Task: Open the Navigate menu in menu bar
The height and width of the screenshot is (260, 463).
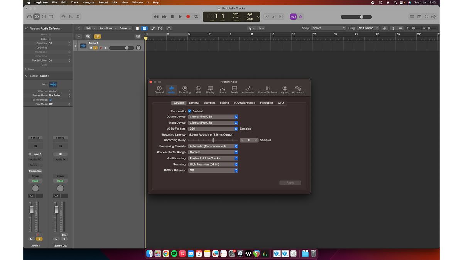Action: pos(88,2)
